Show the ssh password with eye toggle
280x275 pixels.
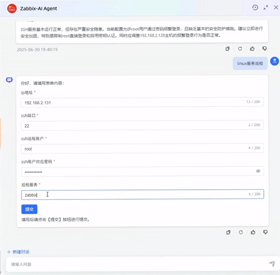(258, 171)
